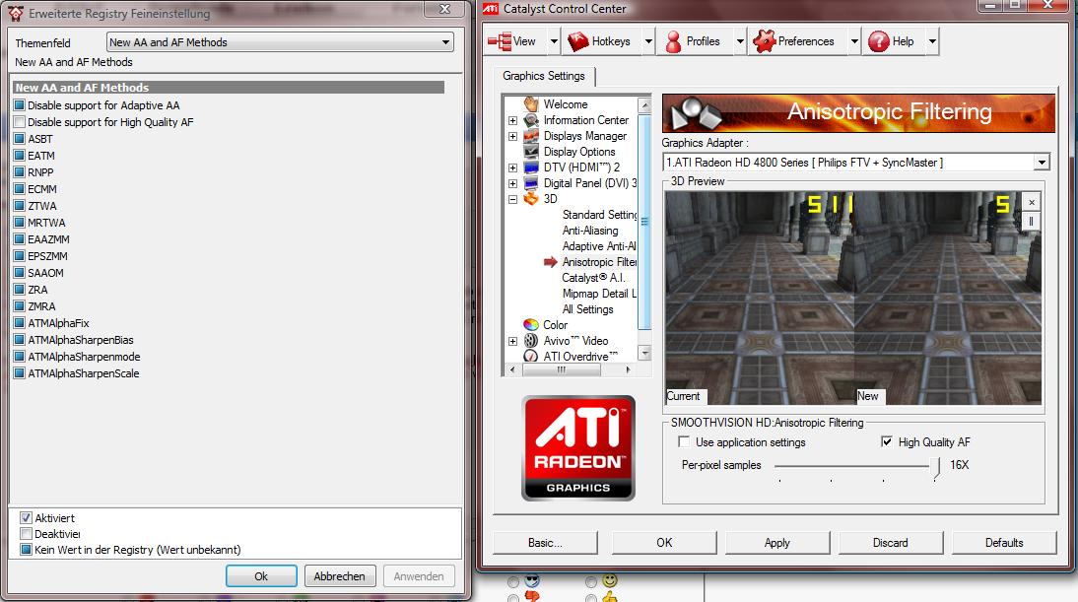Screen dimensions: 1078x602
Task: Click the Catalyst Control Center title bar icon
Action: (x=490, y=9)
